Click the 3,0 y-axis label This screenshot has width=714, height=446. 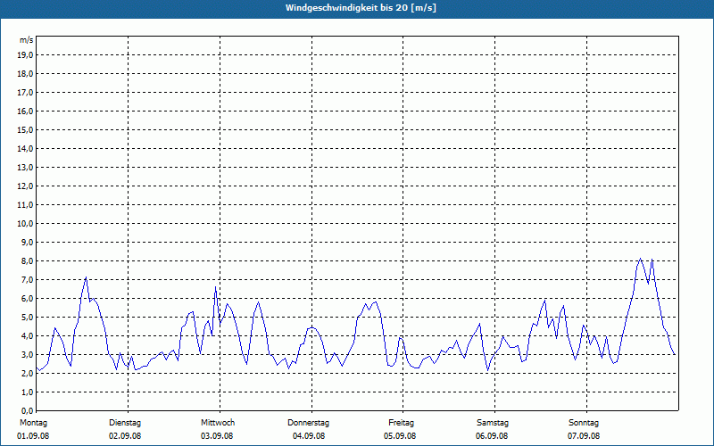(x=27, y=354)
